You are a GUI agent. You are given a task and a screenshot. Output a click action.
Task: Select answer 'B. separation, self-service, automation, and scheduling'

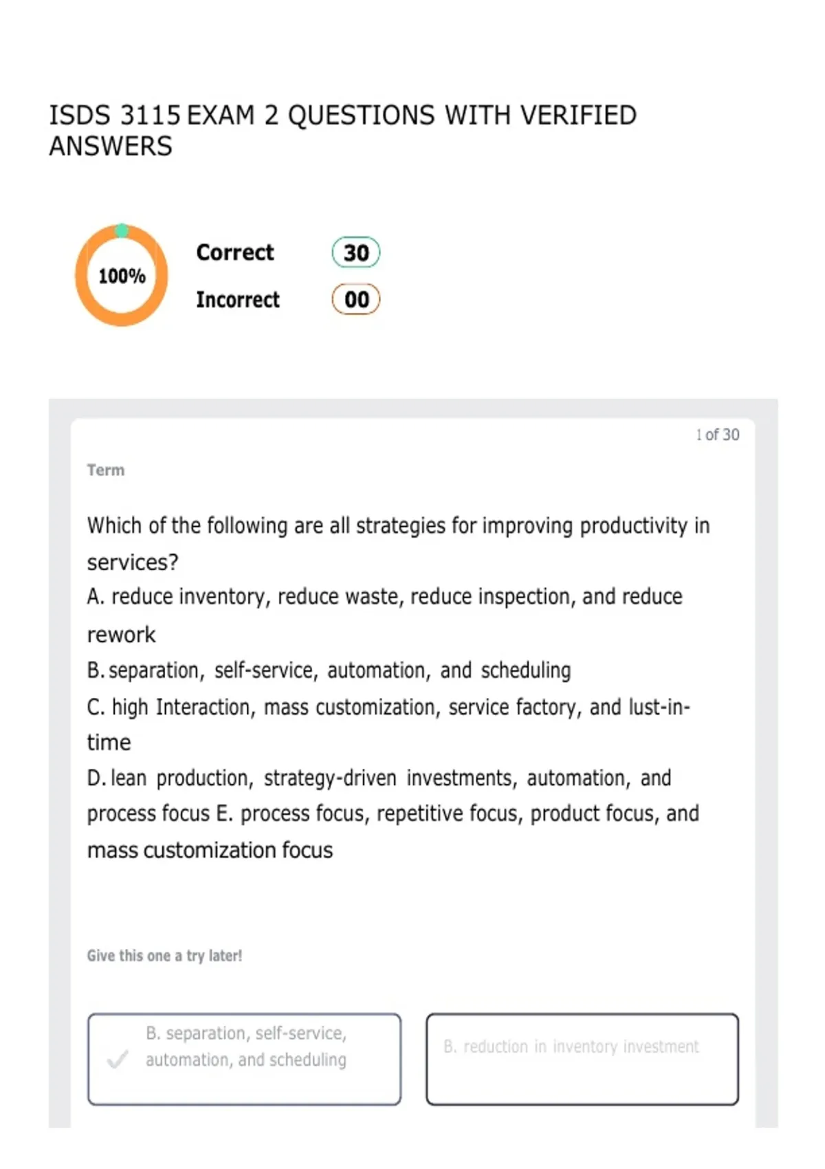244,1059
